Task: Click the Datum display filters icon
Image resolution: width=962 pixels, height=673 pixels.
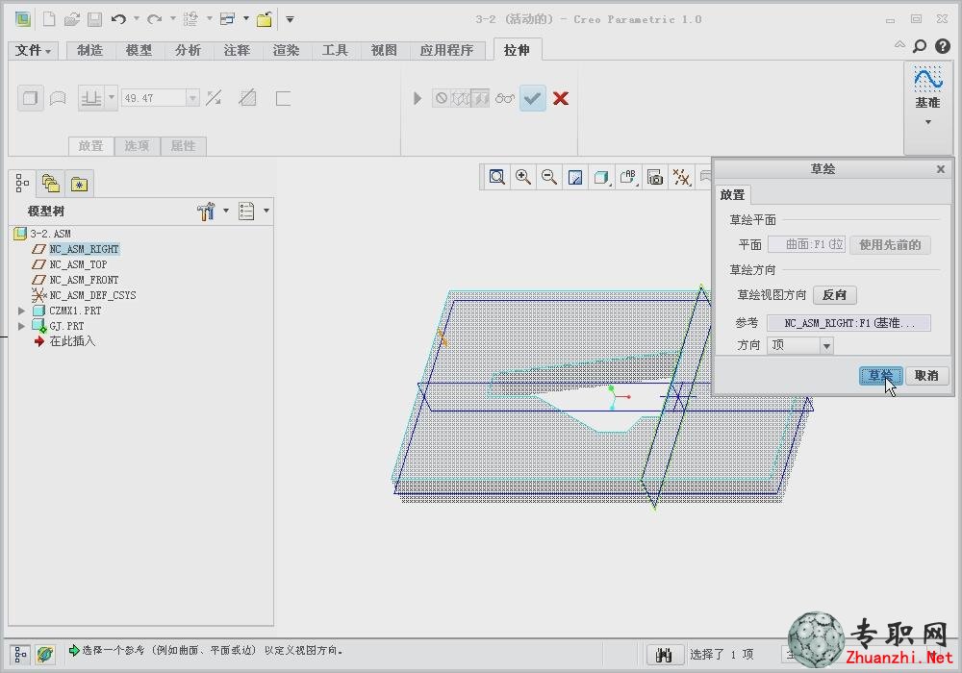Action: [x=682, y=178]
